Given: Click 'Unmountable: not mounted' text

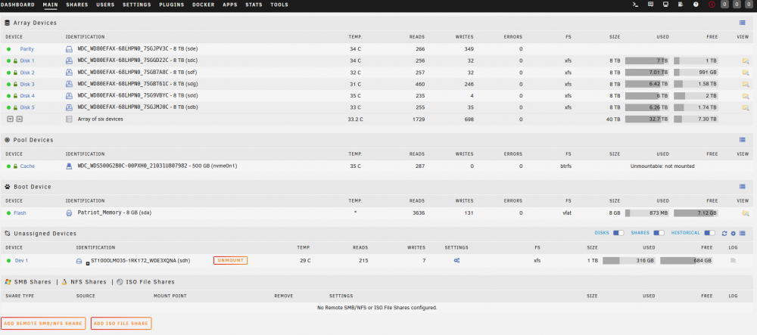Looking at the screenshot, I should pyautogui.click(x=662, y=166).
